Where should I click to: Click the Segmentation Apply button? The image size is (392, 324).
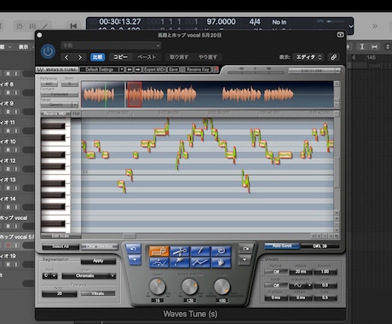point(98,261)
